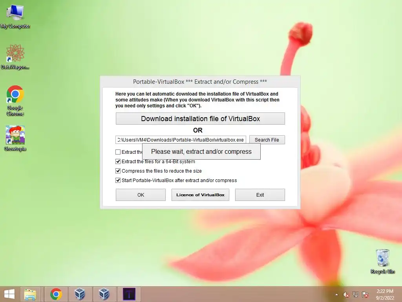Click the virtualbox.exe file path field

[181, 140]
